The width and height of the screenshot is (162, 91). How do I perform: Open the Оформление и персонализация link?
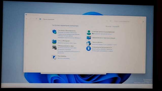tap(104, 38)
